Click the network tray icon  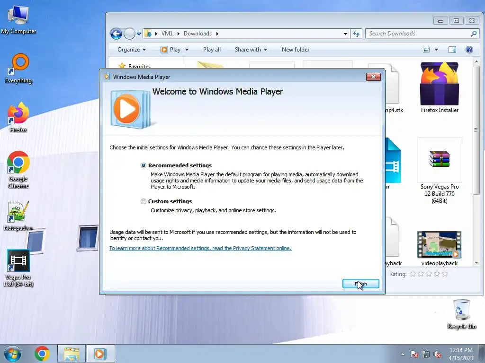pos(426,354)
